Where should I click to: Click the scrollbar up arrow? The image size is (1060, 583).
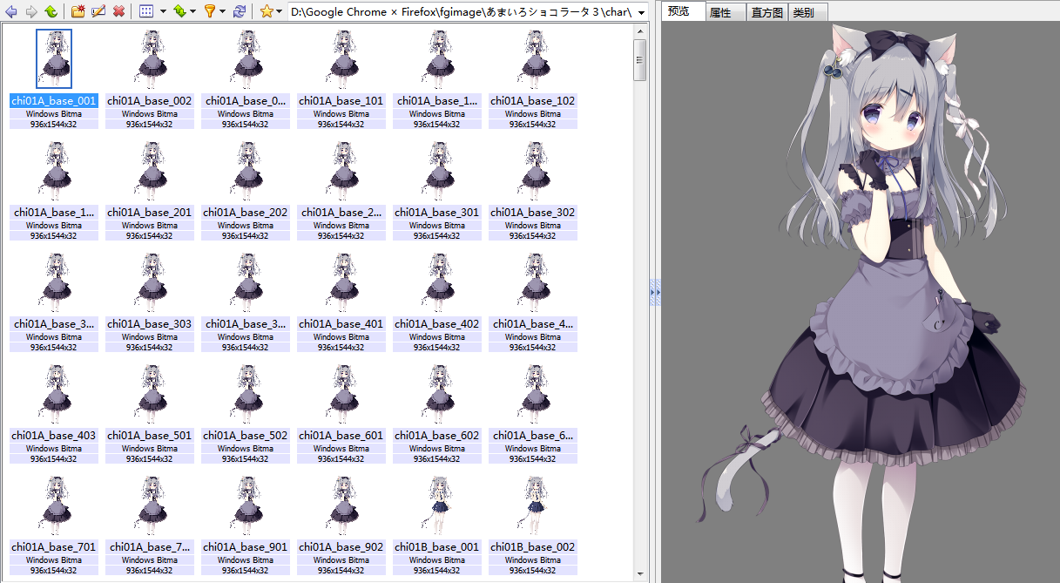[x=640, y=31]
